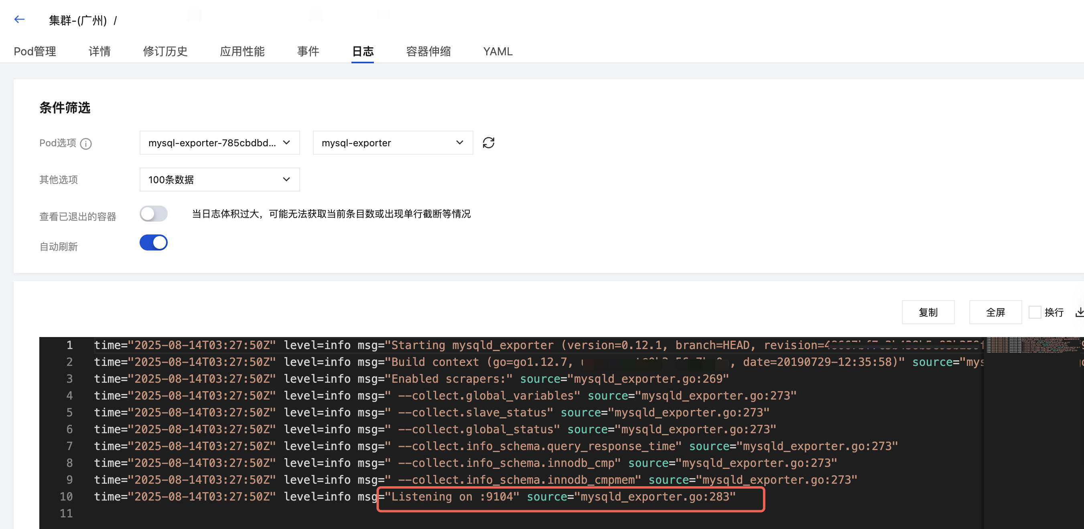Click the 全屏 button
This screenshot has height=529, width=1084.
tap(995, 312)
